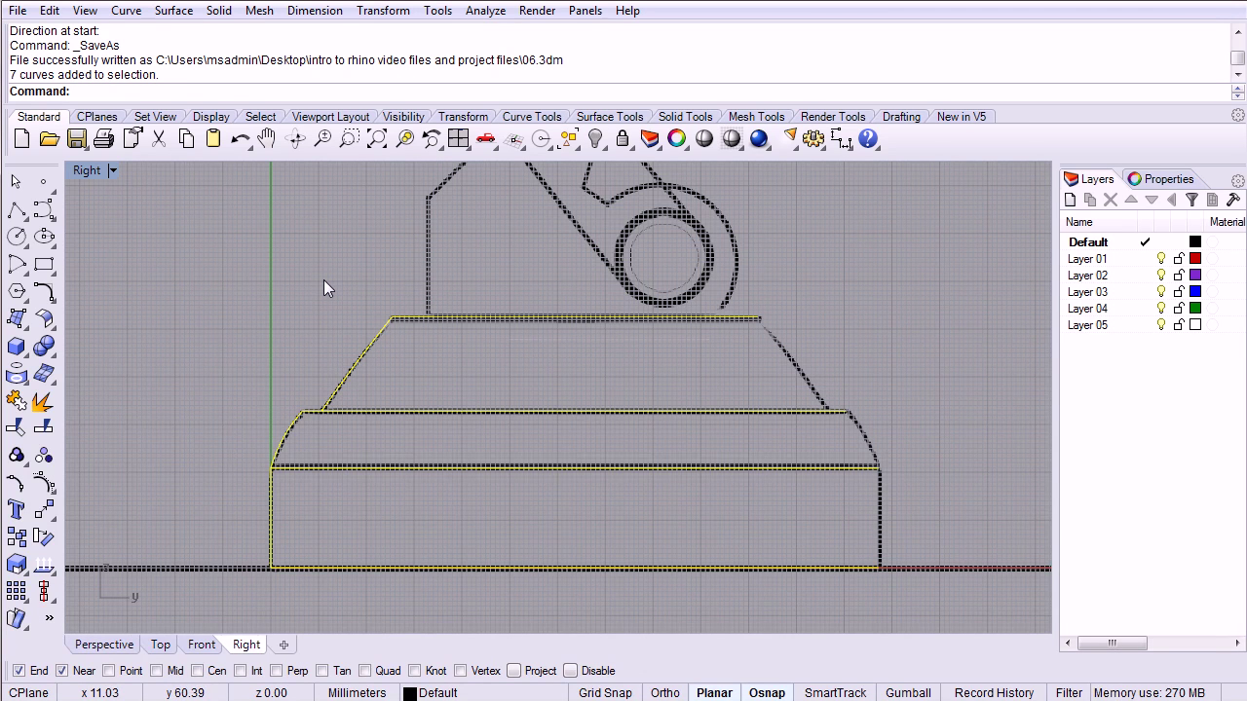Click the lightbulb Hide objects icon
Screen dimensions: 1247x701
[595, 139]
